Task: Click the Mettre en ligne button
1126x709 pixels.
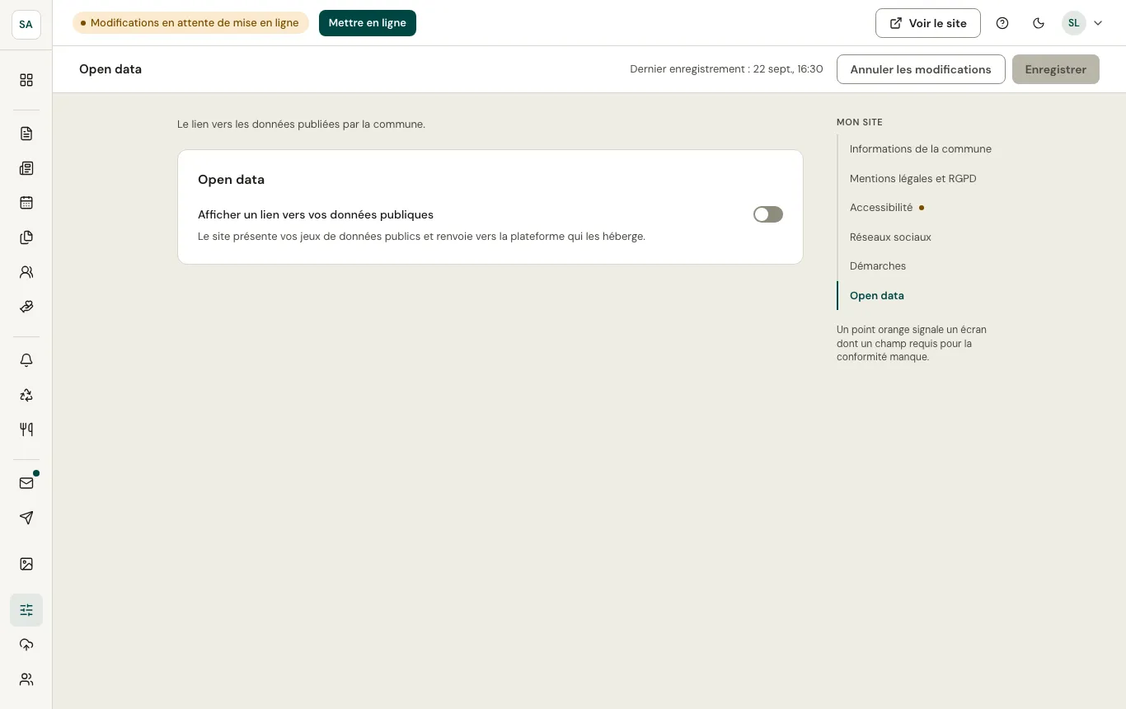Action: click(368, 23)
